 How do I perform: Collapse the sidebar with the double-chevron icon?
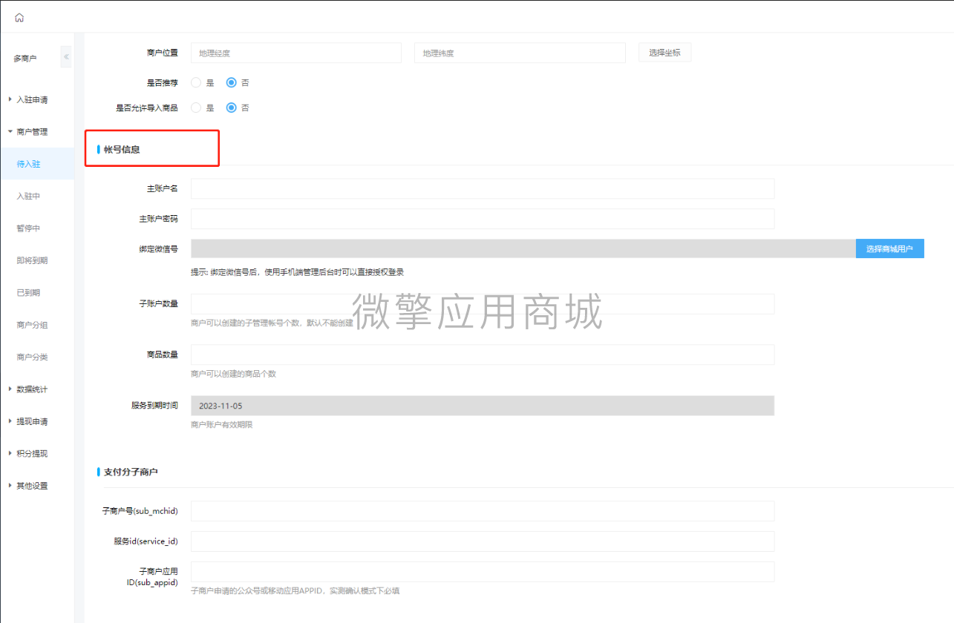tap(66, 57)
